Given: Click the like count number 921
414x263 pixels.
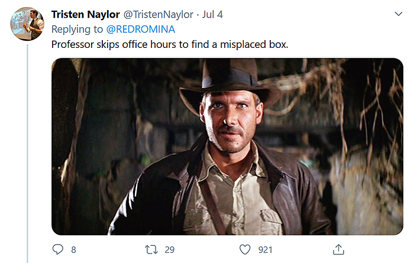Looking at the screenshot, I should pos(266,249).
